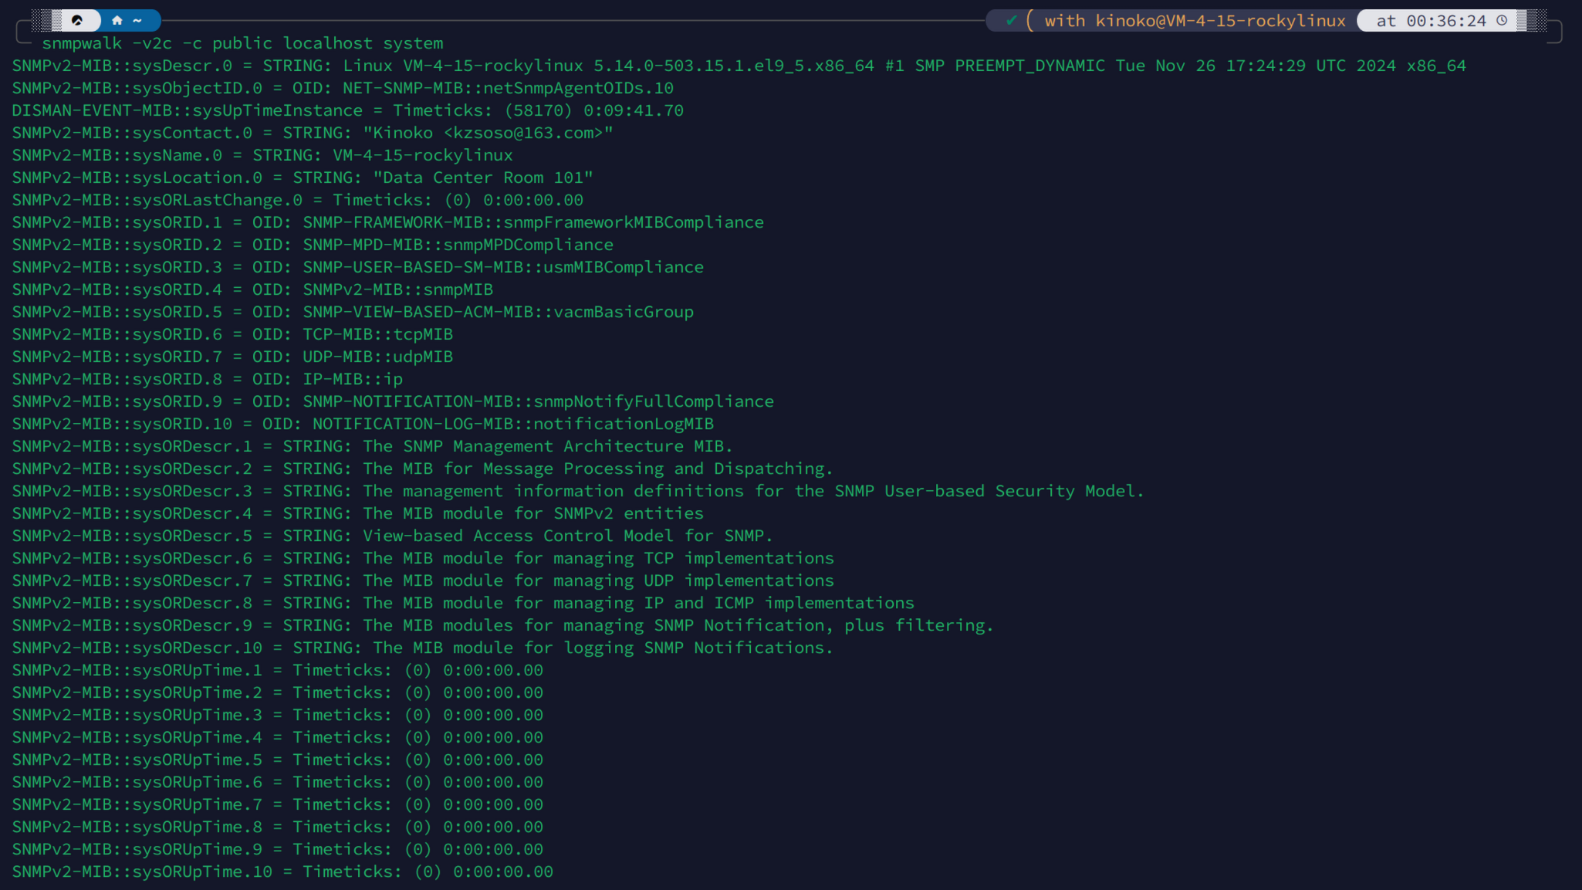This screenshot has height=890, width=1582.
Task: Click the home directory icon
Action: (117, 21)
